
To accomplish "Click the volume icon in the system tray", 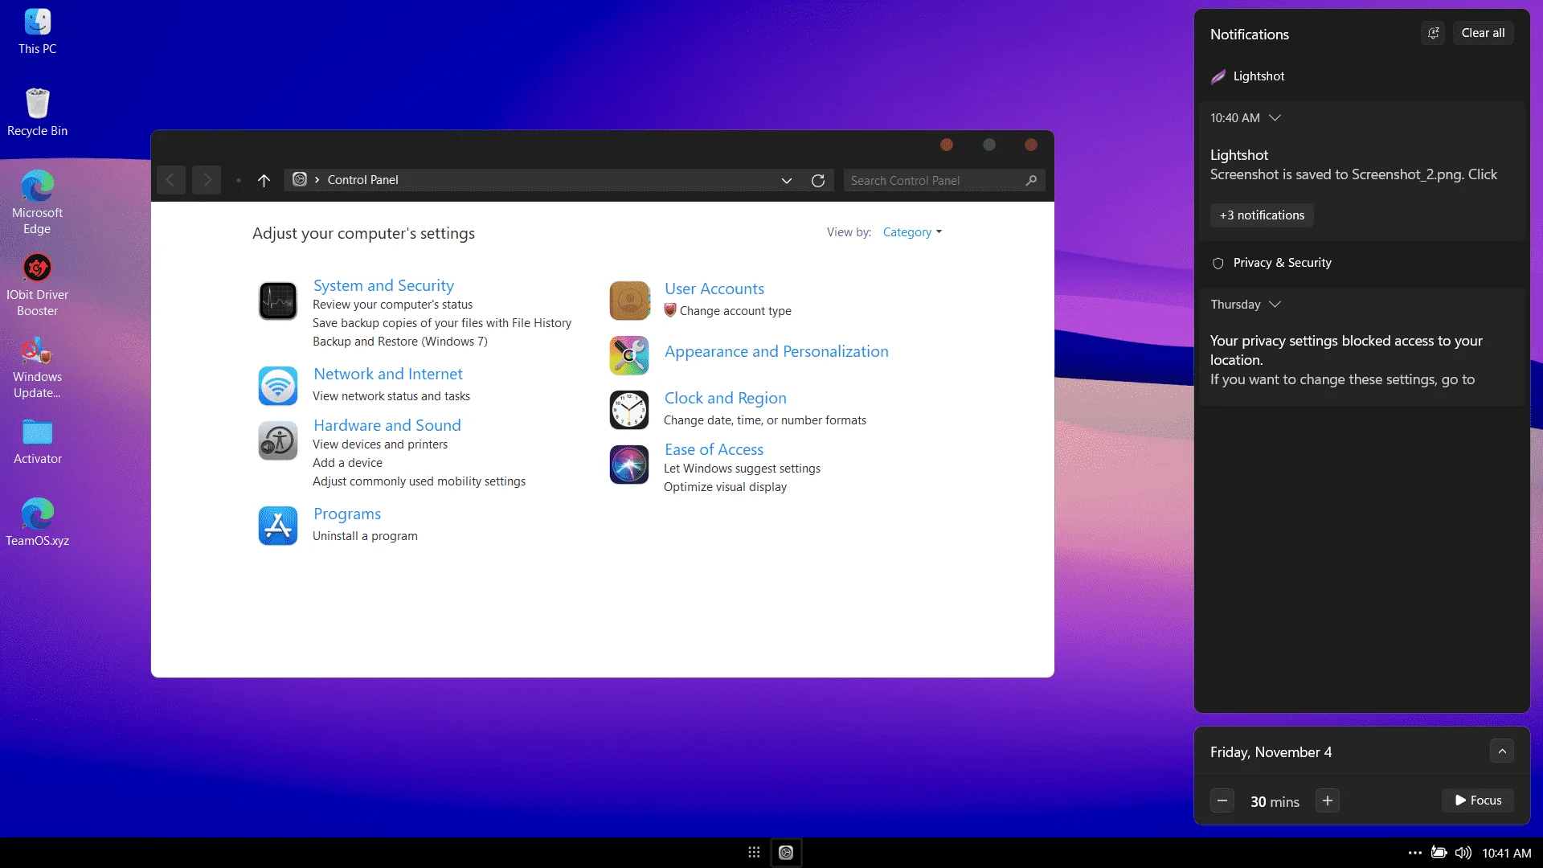I will 1463,853.
